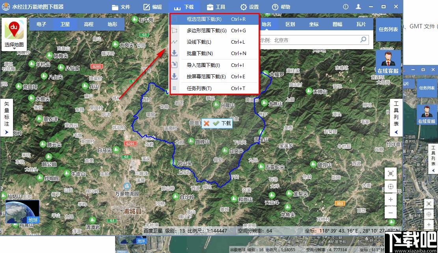Click the 浦城县 map label

[x=132, y=211]
